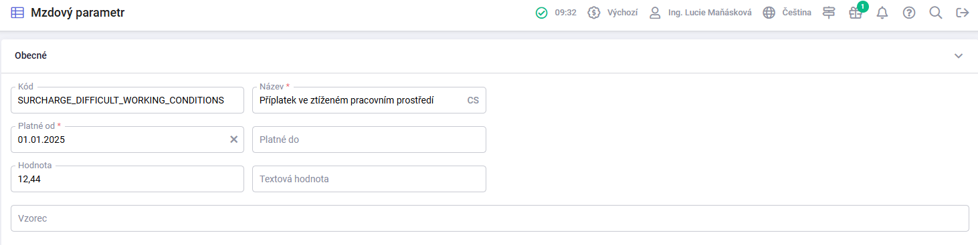Viewport: 978px width, 245px height.
Task: Clear the Platné od date with X
Action: pos(234,140)
